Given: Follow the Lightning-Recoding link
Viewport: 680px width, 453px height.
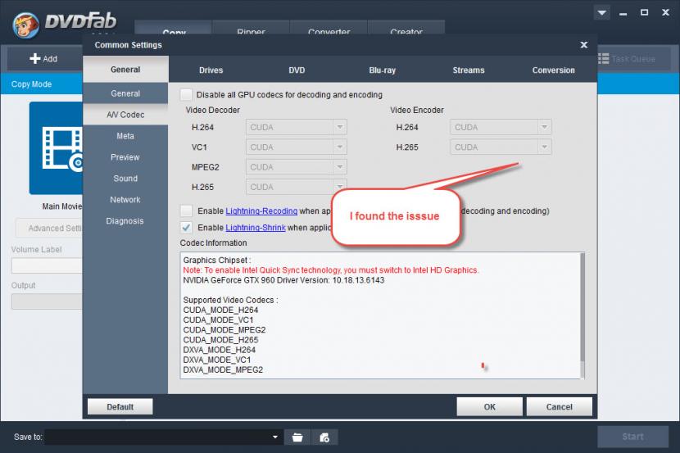Looking at the screenshot, I should (261, 211).
